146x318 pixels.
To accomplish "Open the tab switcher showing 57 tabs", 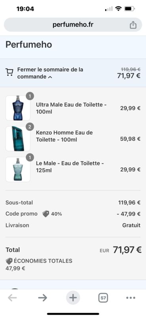I will pyautogui.click(x=103, y=298).
